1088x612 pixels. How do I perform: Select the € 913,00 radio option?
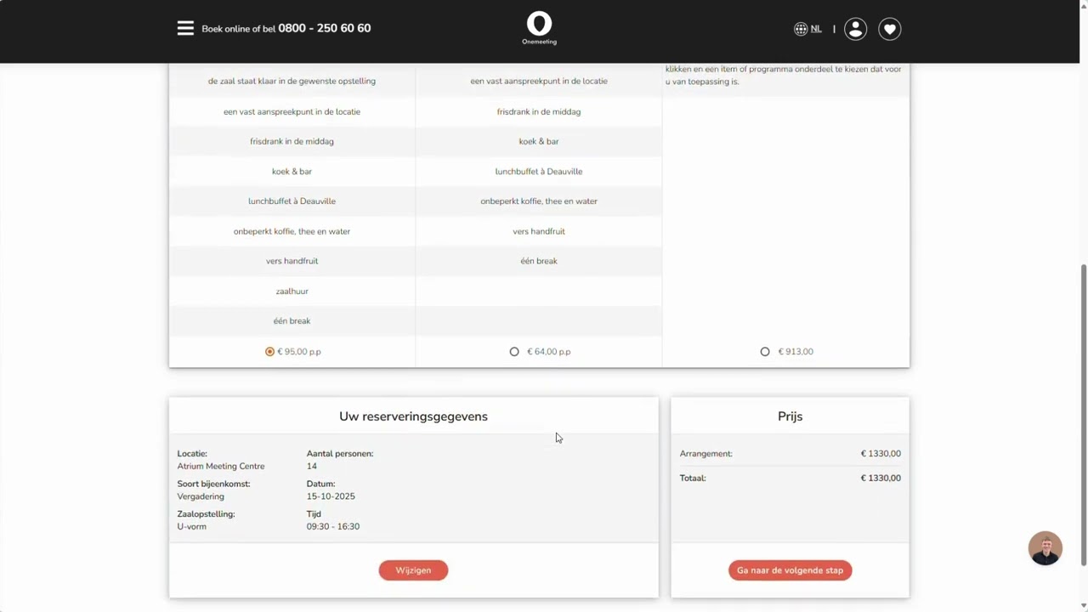click(765, 351)
